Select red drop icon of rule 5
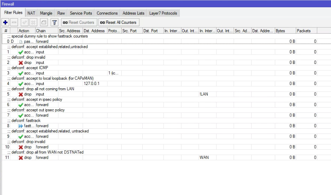 (21, 94)
